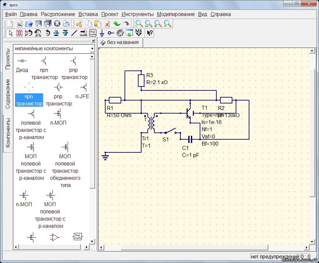Save all open documents

tap(48, 24)
